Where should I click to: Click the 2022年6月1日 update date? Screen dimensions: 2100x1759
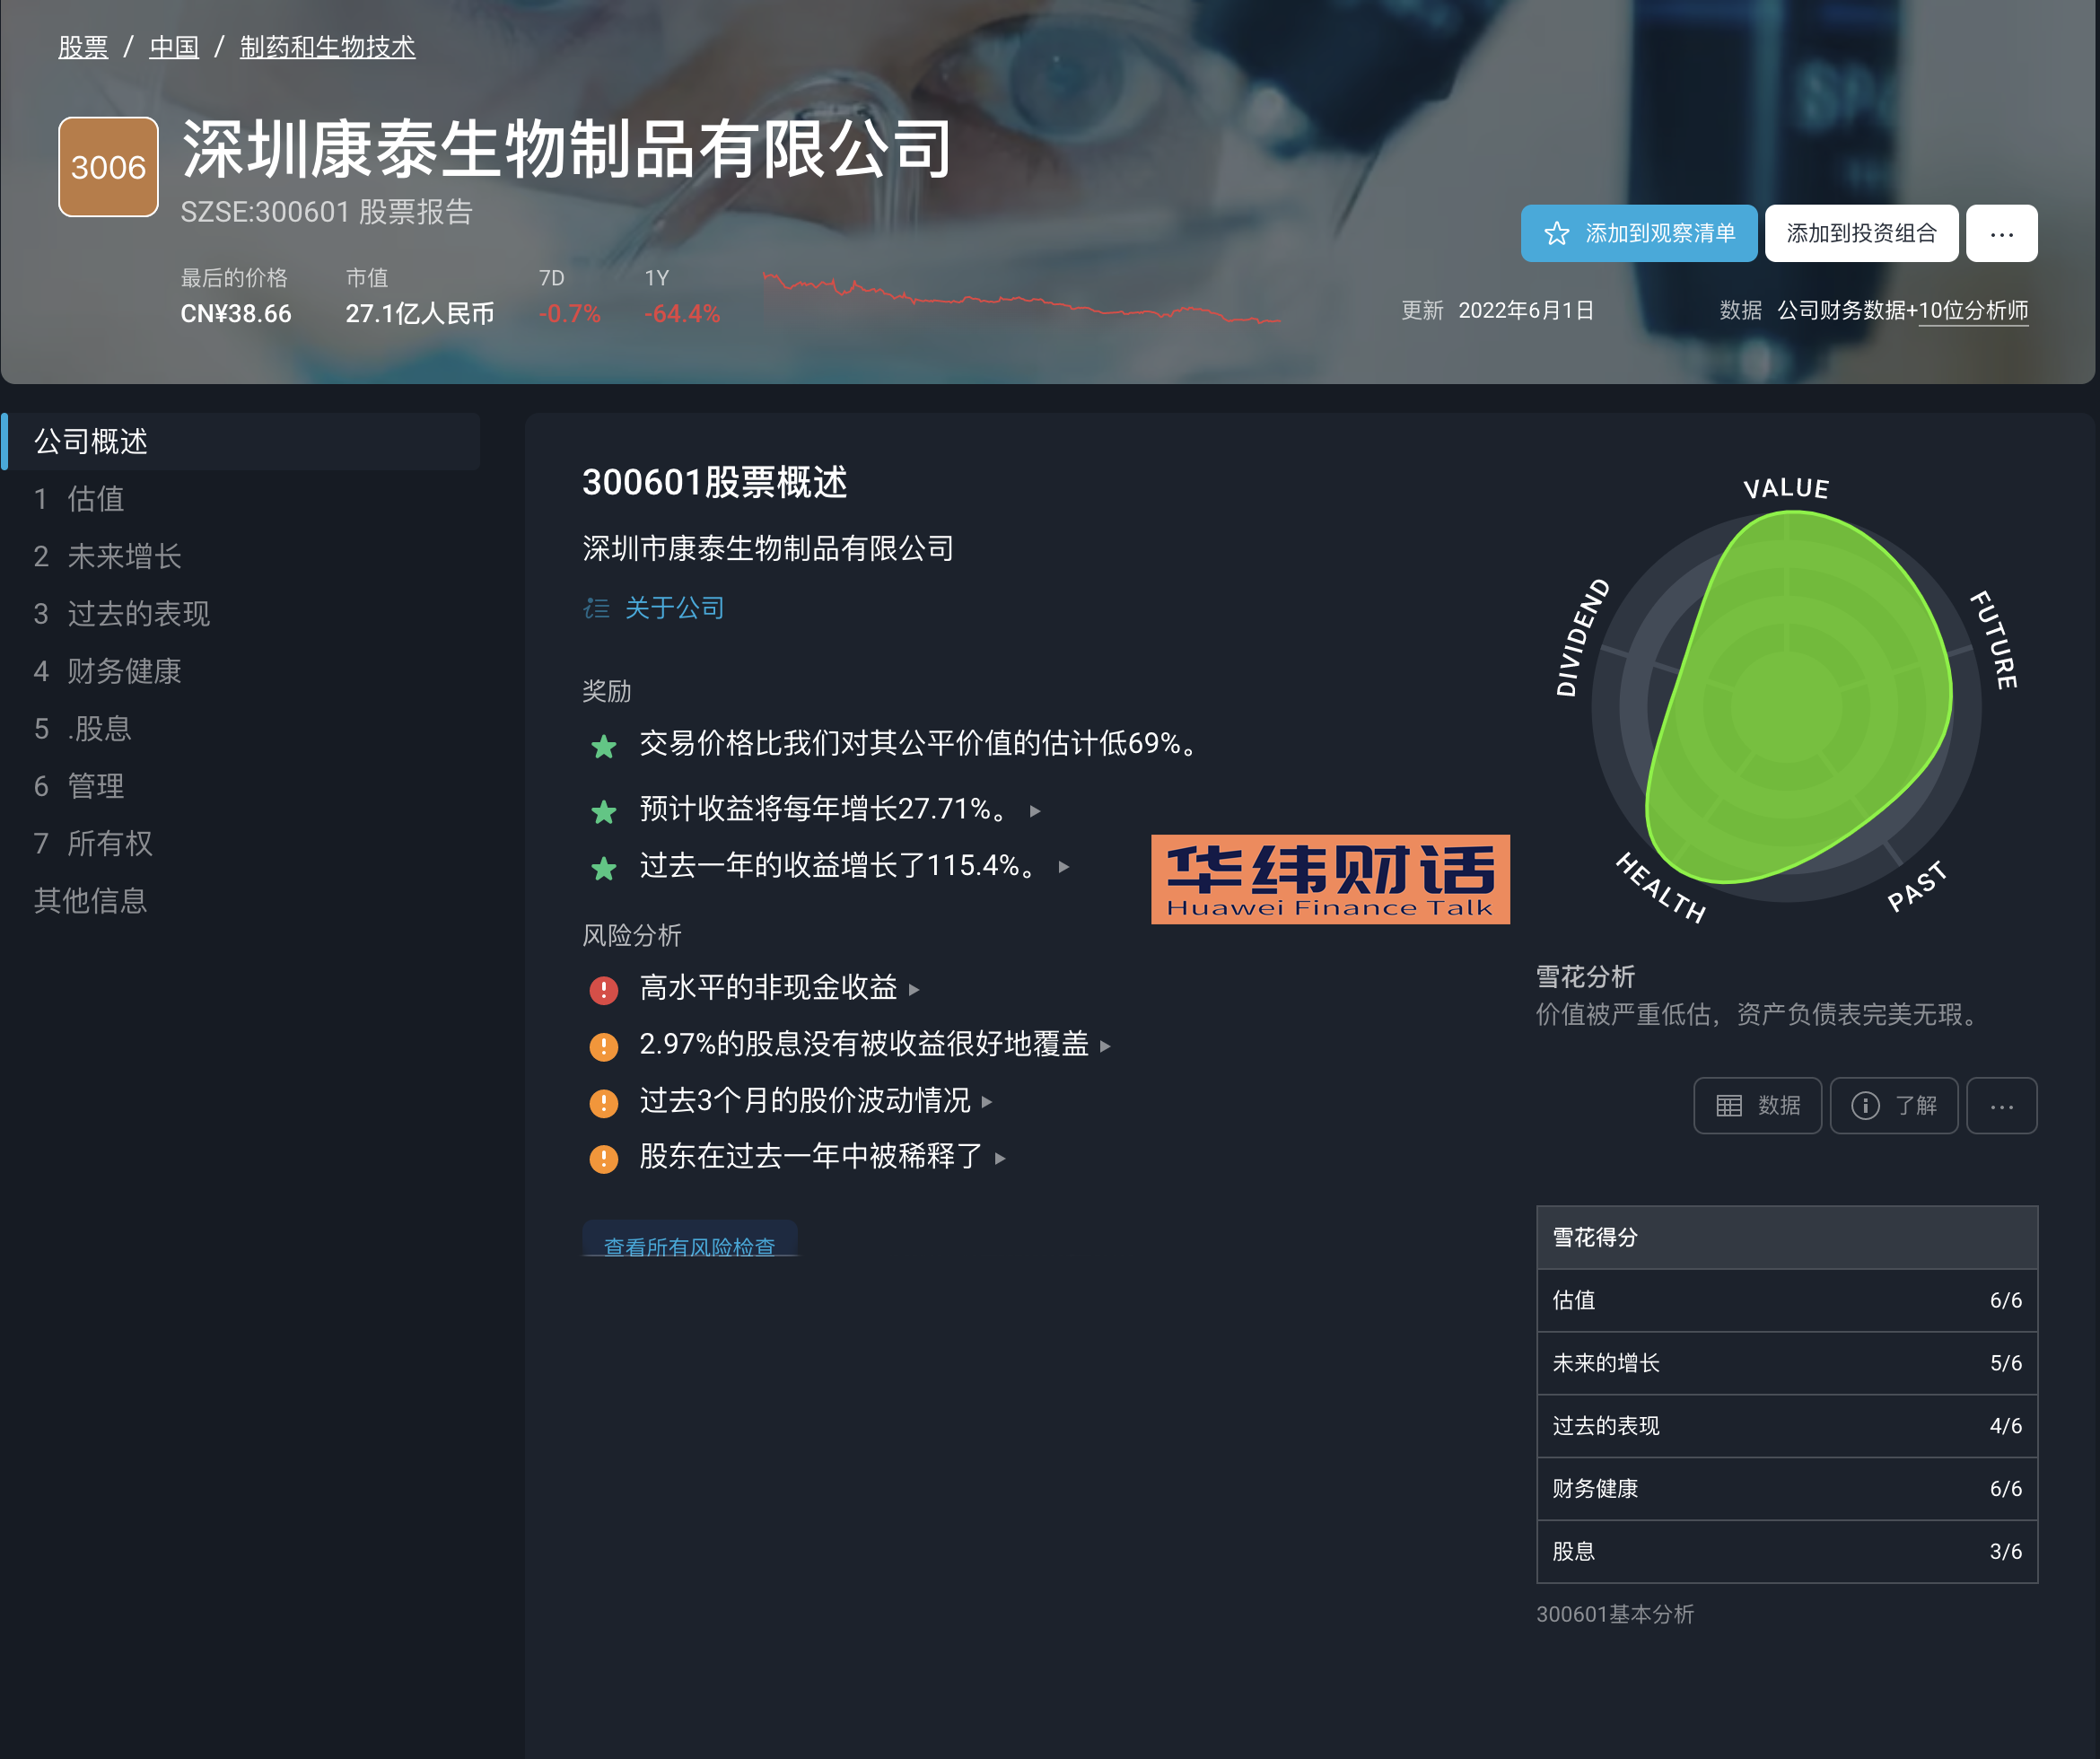click(1526, 310)
